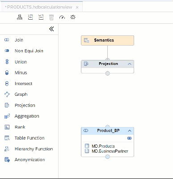This screenshot has width=173, height=179.
Task: Click the auto layout toolbar icon
Action: pos(20,17)
